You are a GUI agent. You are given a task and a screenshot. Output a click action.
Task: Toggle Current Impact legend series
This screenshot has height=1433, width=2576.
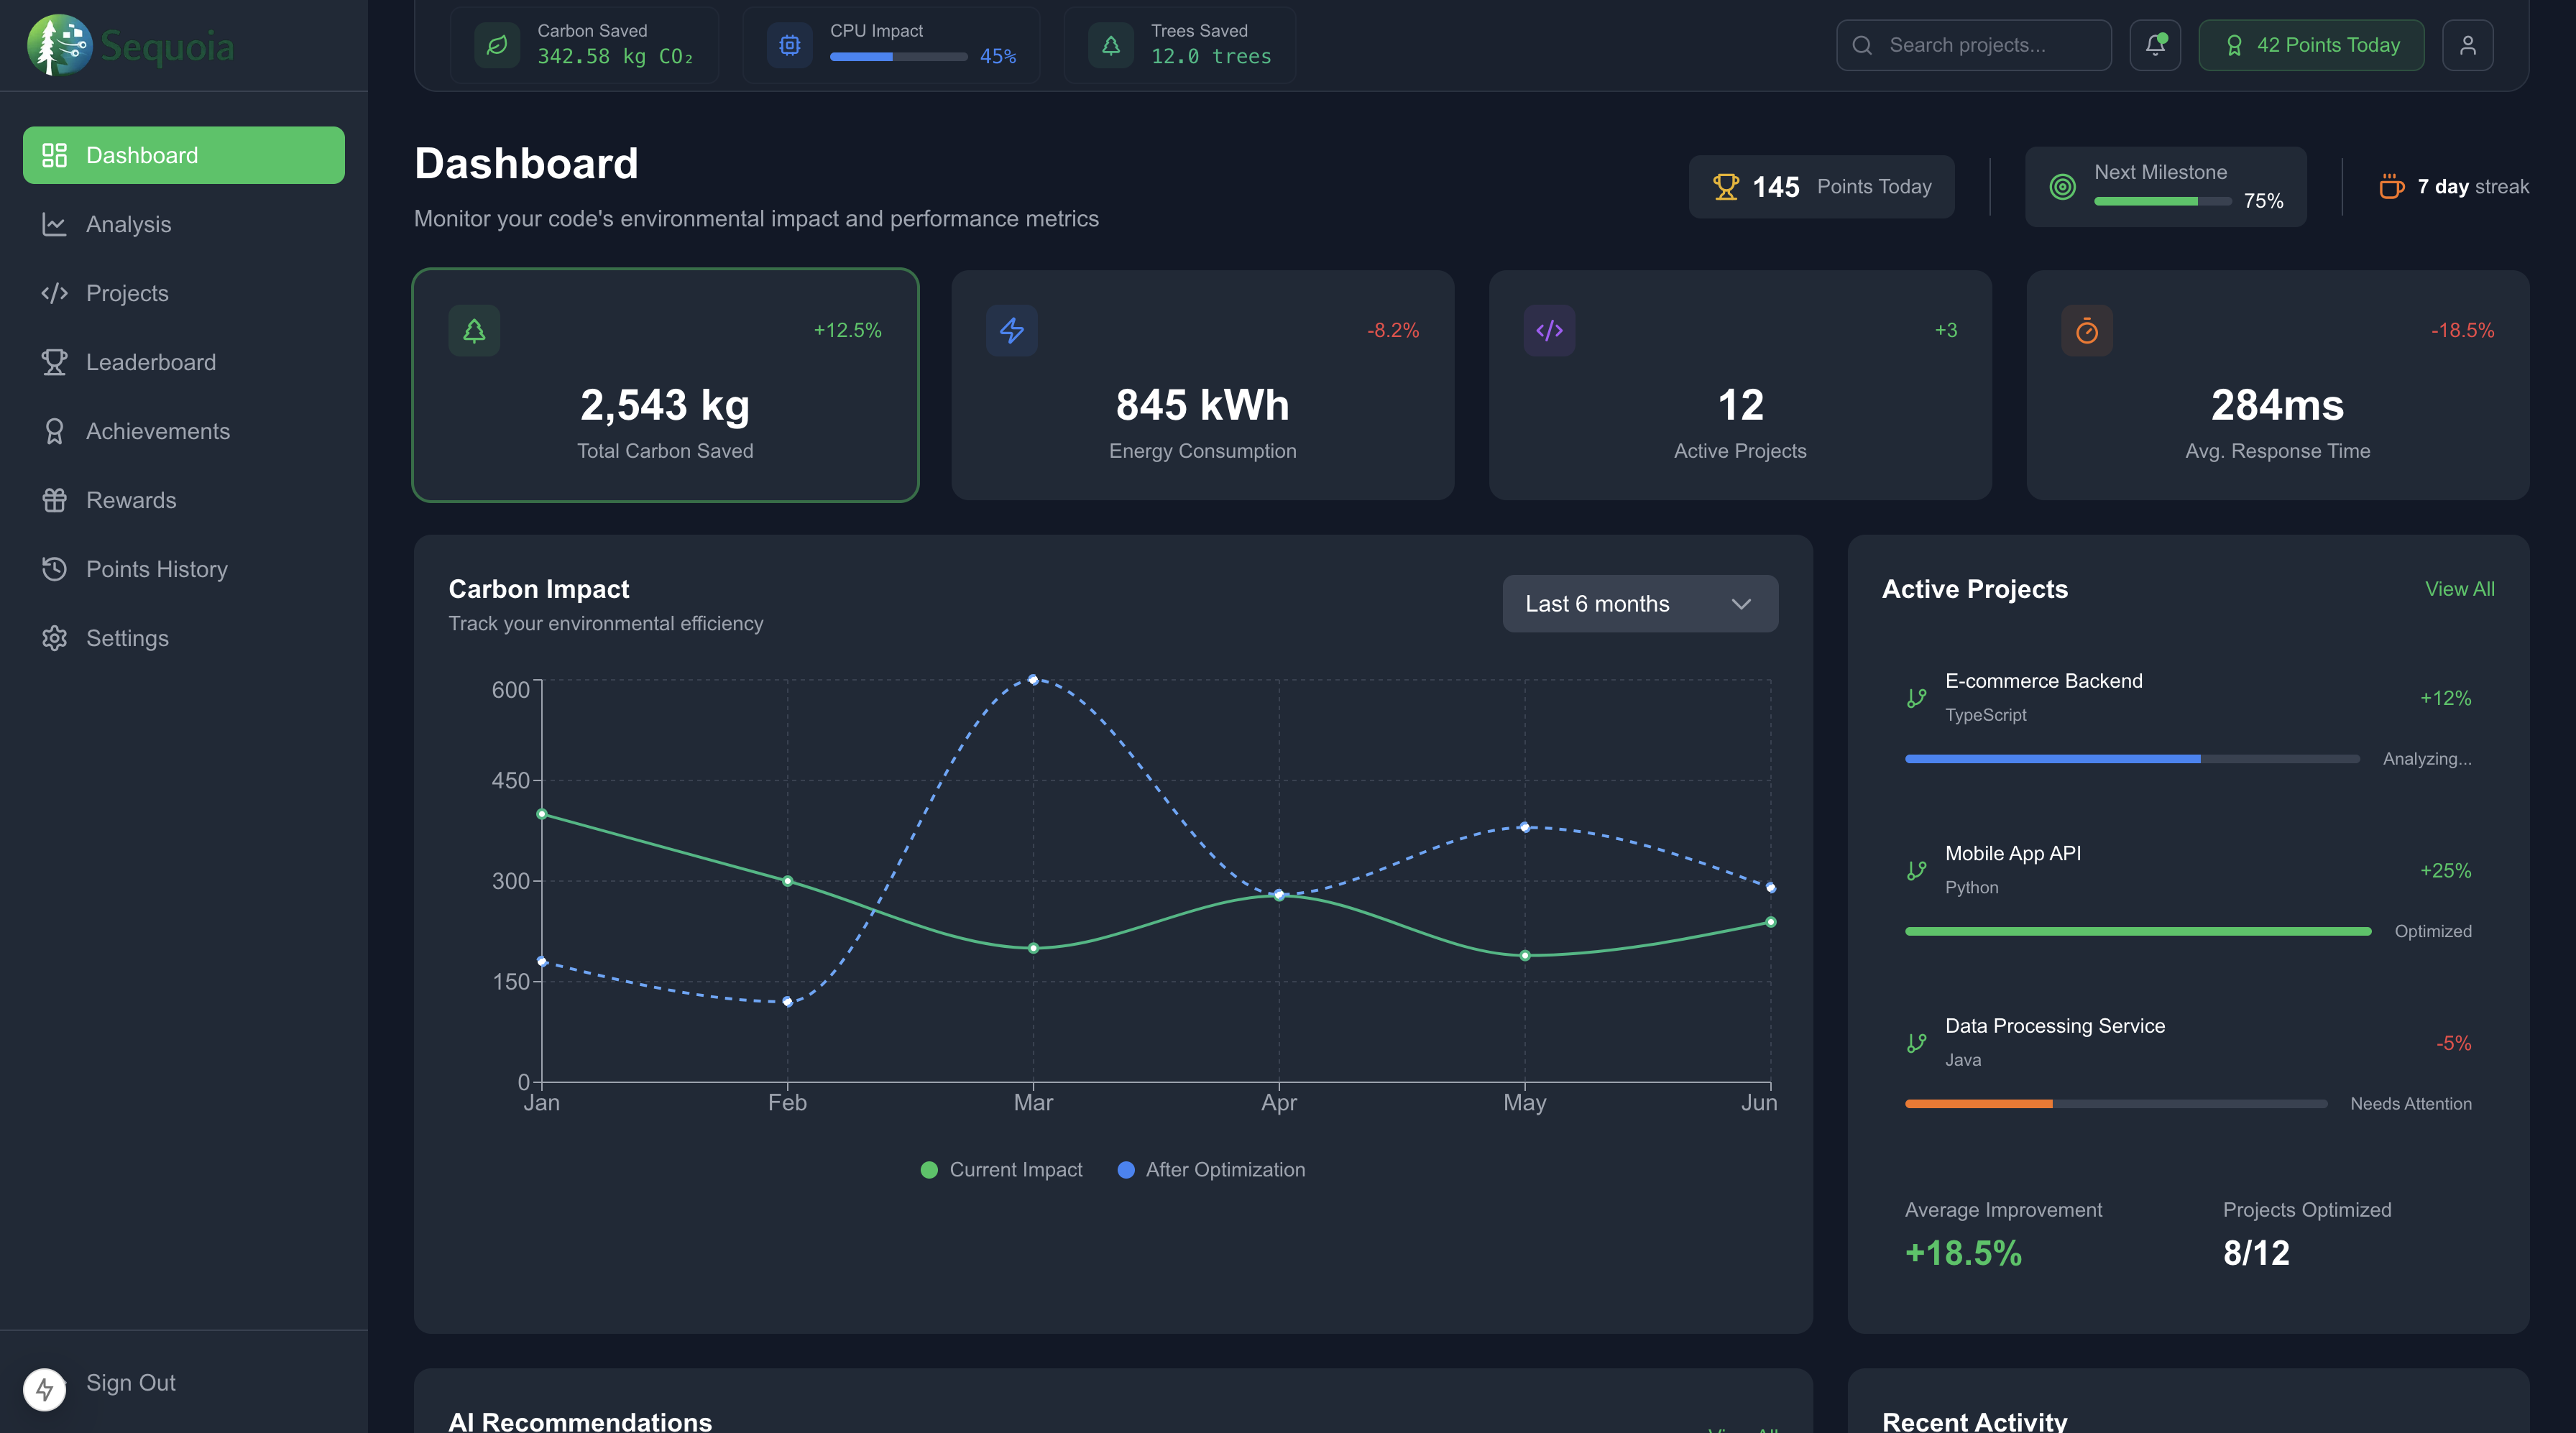[x=1002, y=1169]
